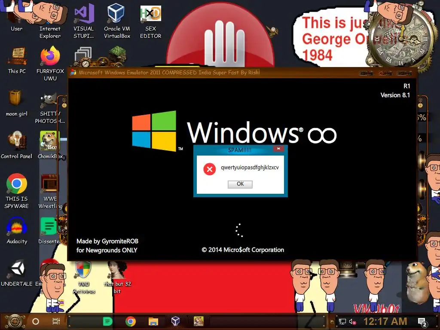Screen dimensions: 440x330
Task: Open the moon girl desktop icon
Action: point(17,103)
